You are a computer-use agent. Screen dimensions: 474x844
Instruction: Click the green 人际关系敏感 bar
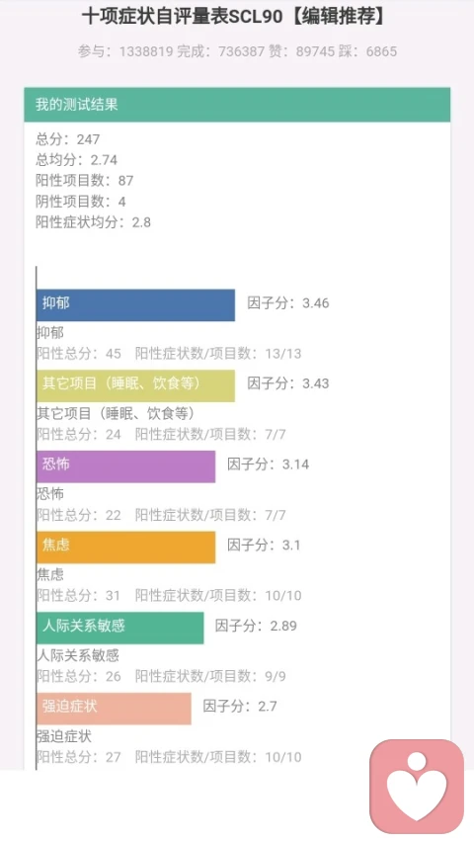(x=119, y=628)
